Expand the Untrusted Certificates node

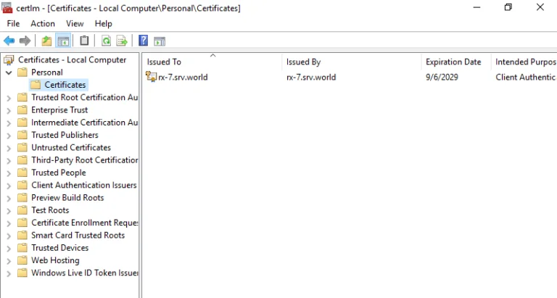coord(9,148)
